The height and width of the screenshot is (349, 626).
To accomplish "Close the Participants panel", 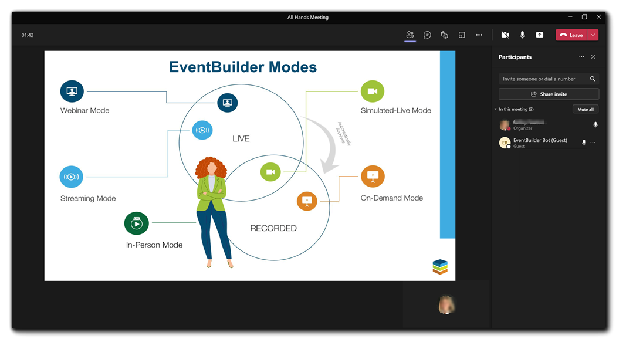I will [593, 57].
